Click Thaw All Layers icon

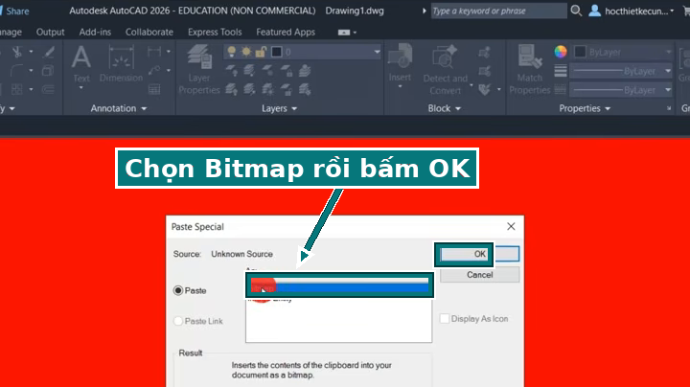pos(268,89)
